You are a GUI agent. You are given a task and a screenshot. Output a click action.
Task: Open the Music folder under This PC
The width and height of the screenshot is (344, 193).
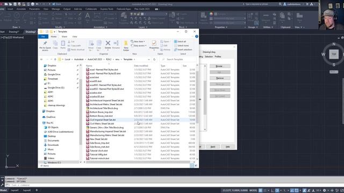tap(49, 149)
